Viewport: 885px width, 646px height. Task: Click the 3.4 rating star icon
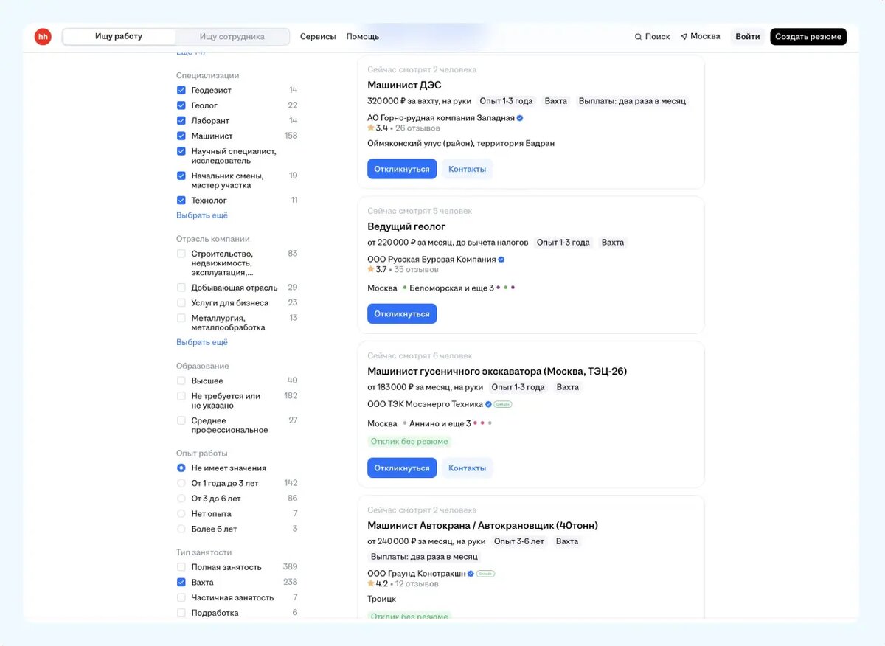[371, 128]
